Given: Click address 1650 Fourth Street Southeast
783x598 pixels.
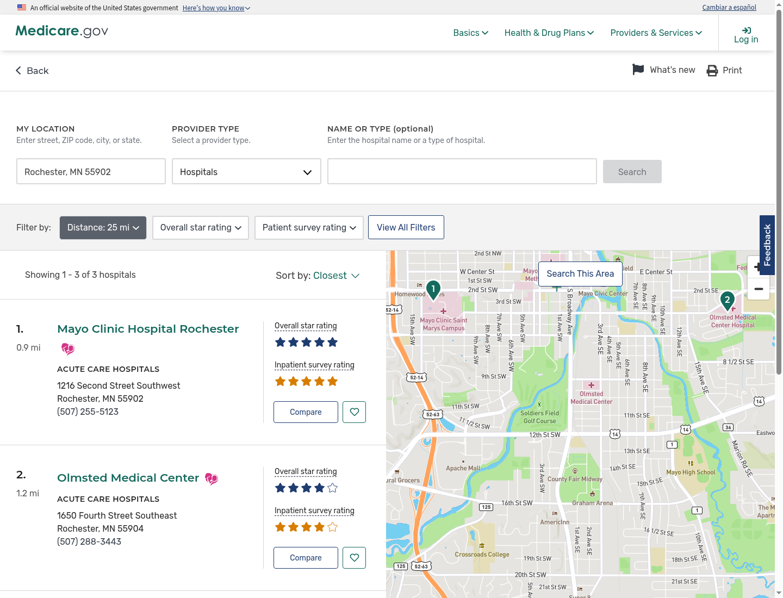Looking at the screenshot, I should point(117,515).
